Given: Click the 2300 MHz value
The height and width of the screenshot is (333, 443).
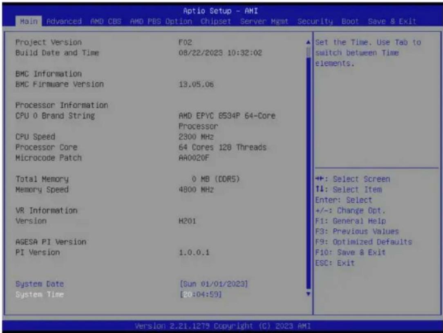Looking at the screenshot, I should click(x=196, y=137).
